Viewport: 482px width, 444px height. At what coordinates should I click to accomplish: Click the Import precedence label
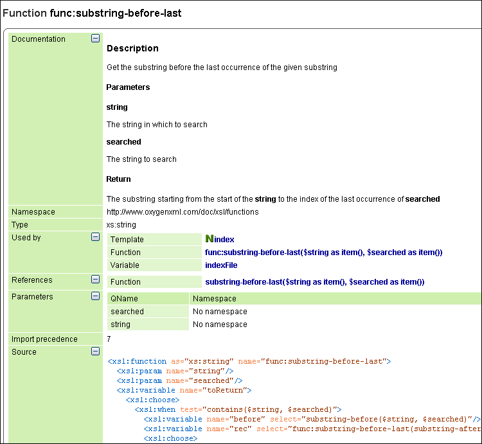44,339
